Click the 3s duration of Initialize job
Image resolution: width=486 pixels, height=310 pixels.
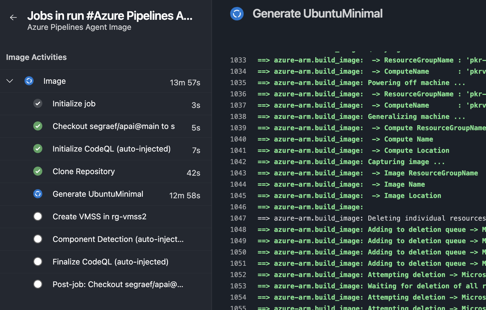click(x=196, y=105)
